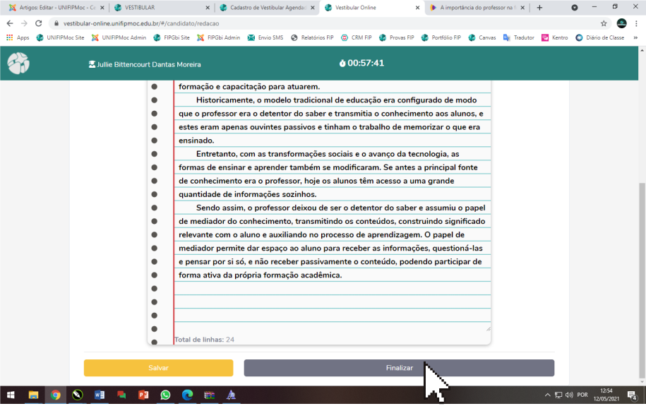646x406 pixels.
Task: Click the volume speaker tray icon
Action: pyautogui.click(x=569, y=395)
